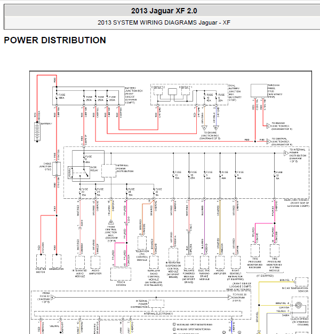Image resolution: width=320 pixels, height=334 pixels.
Task: Click the FUSE 4 40A label
Action: click(225, 175)
